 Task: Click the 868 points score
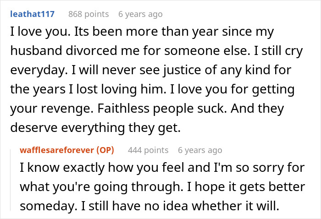click(89, 14)
